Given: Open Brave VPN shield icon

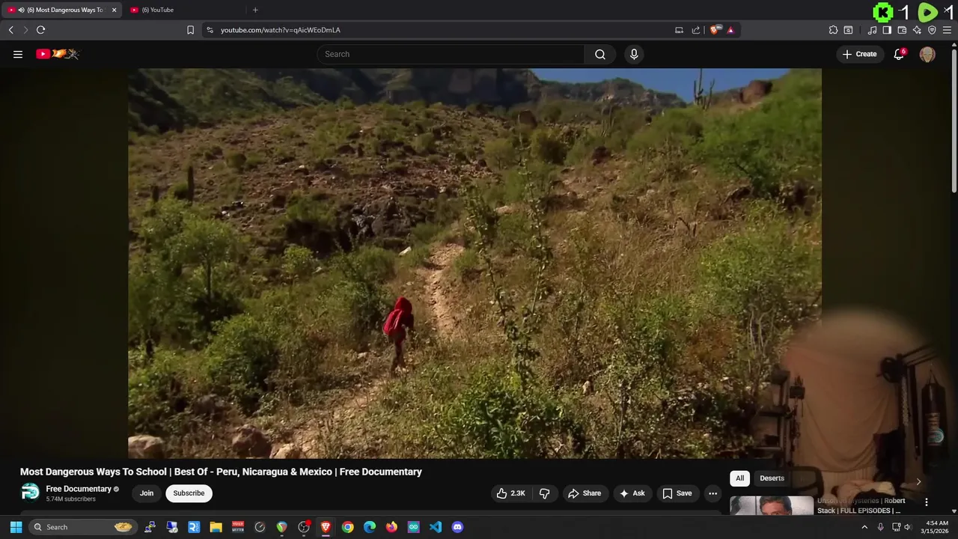Looking at the screenshot, I should 932,30.
